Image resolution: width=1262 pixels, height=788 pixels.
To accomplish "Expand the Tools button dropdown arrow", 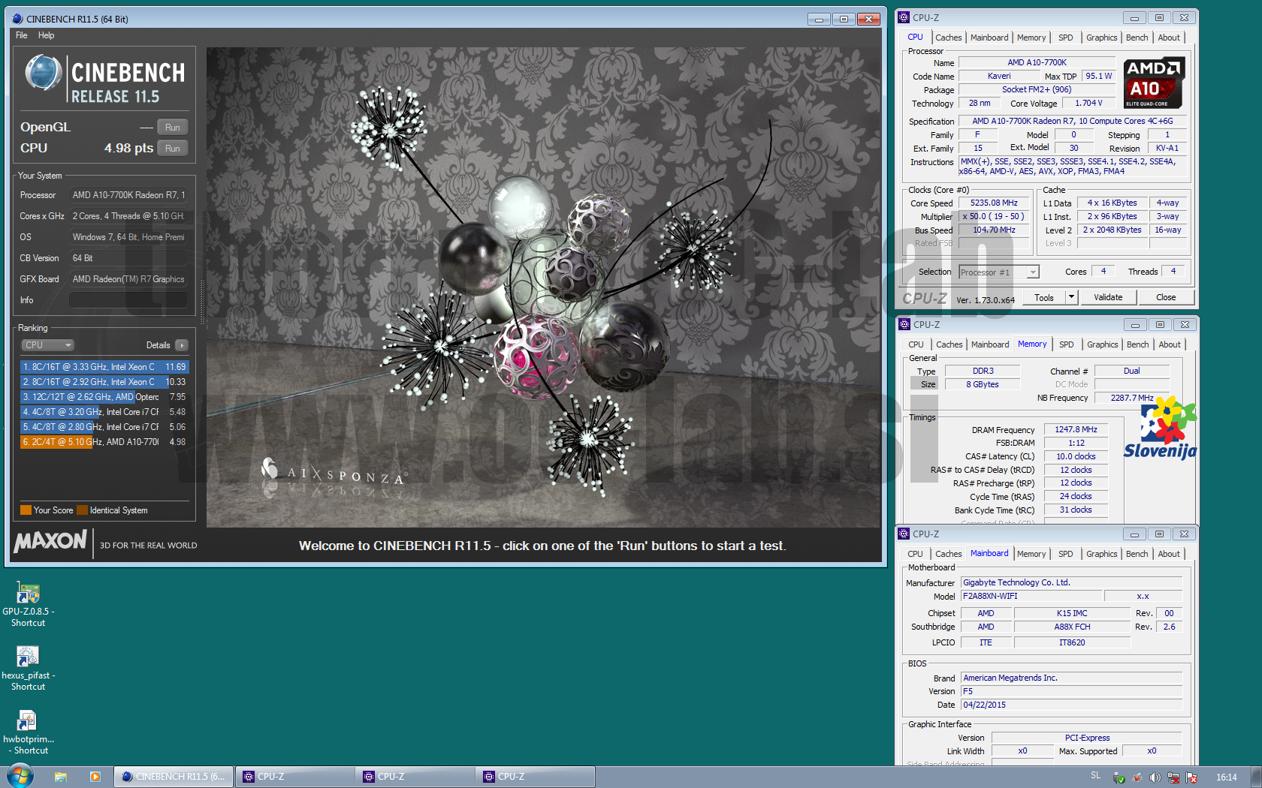I will pos(1071,297).
